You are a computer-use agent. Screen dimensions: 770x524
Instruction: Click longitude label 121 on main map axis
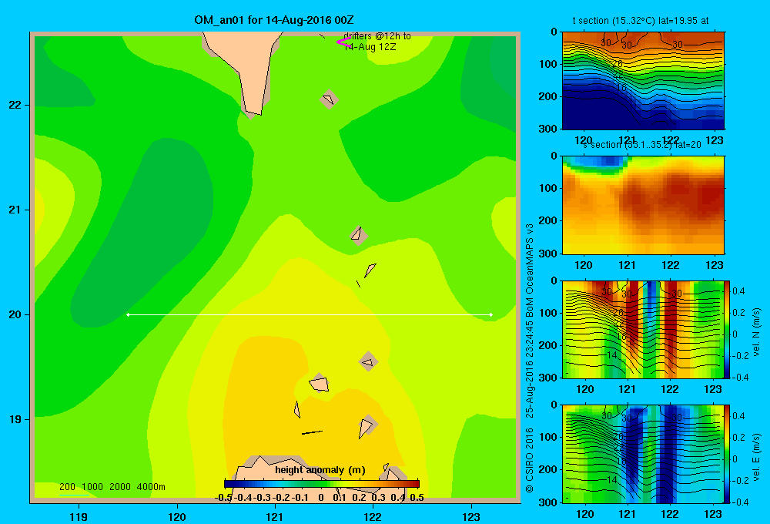[x=275, y=516]
